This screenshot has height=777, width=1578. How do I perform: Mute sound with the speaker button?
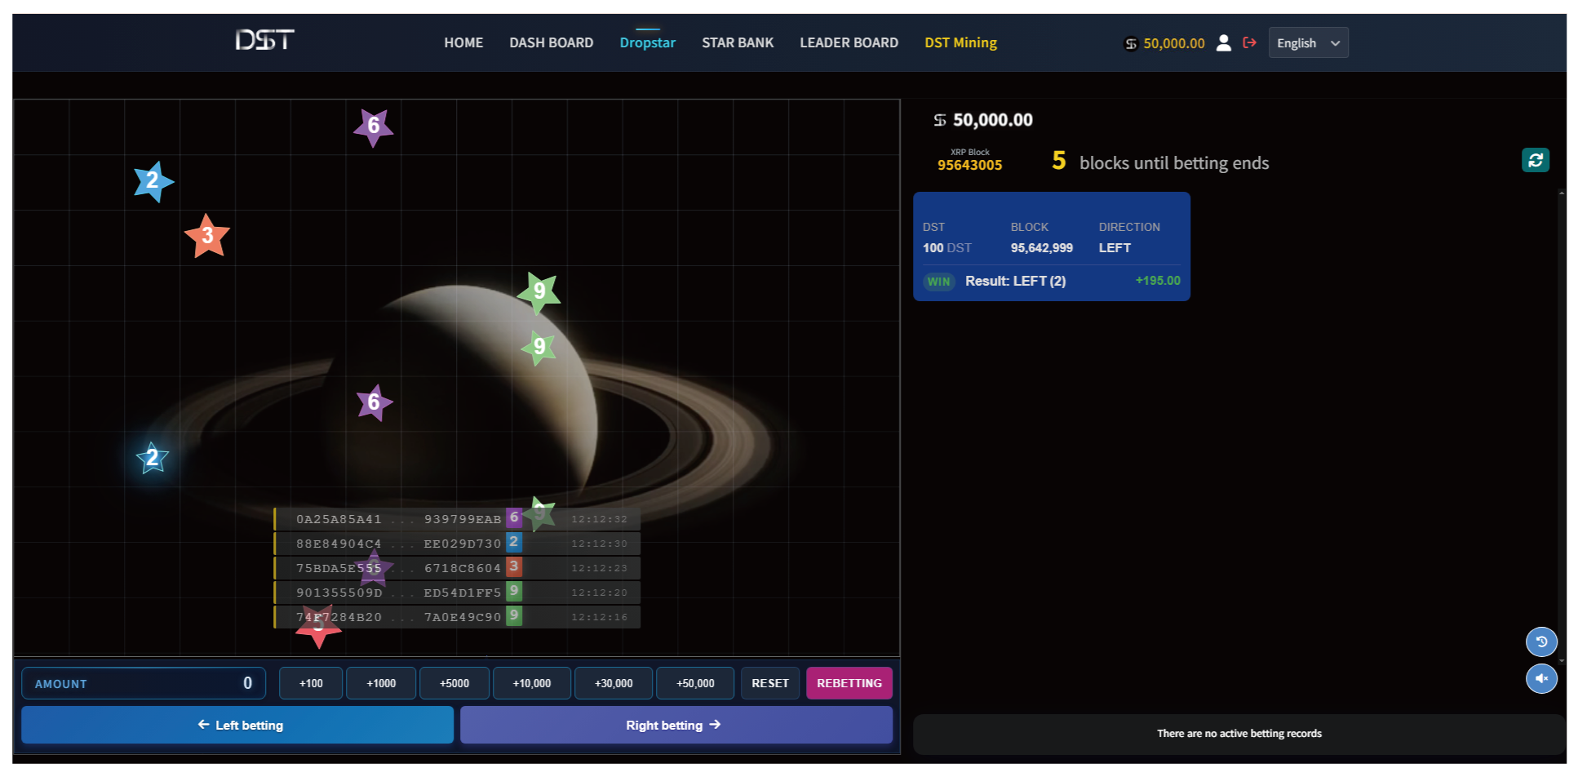[1541, 678]
